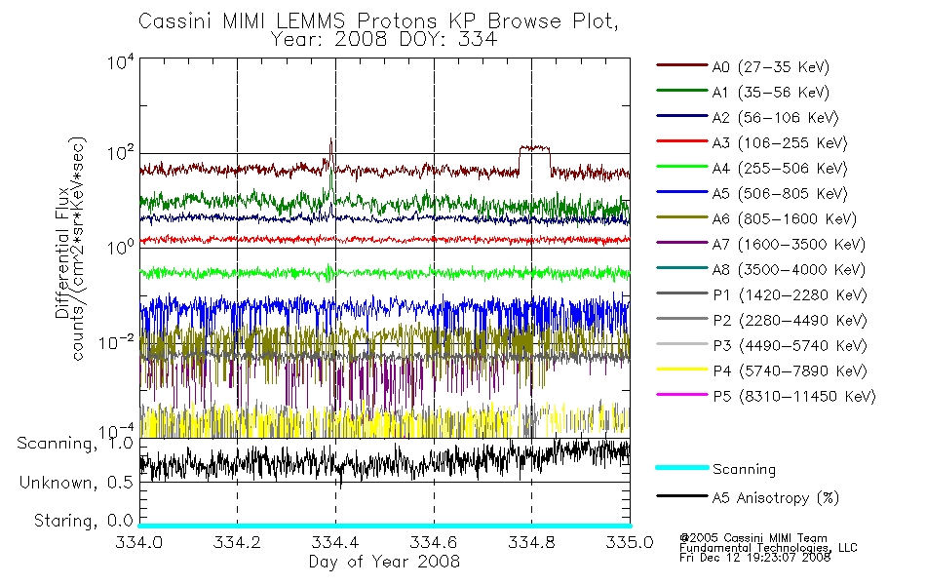Click the P1 (1420-2280 KeV) legend label

[791, 295]
